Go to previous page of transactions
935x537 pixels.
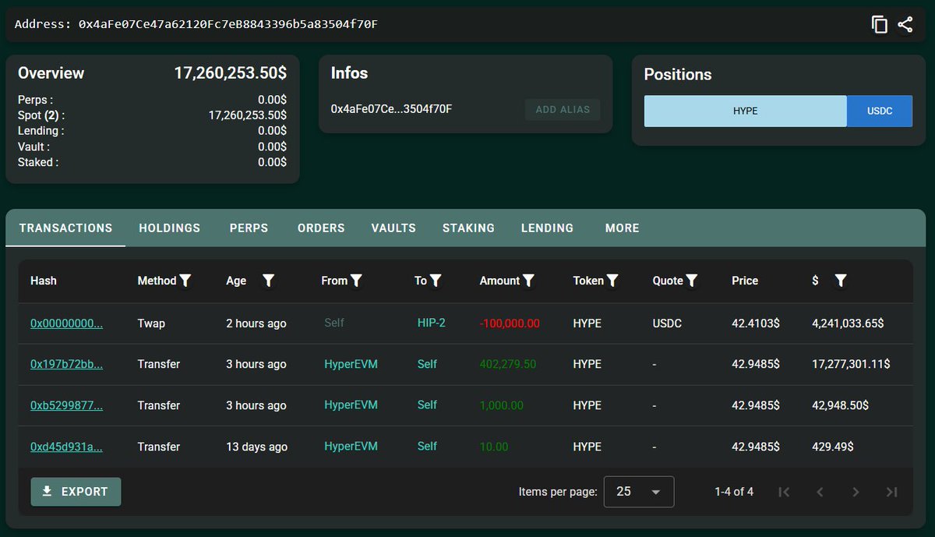(x=820, y=492)
